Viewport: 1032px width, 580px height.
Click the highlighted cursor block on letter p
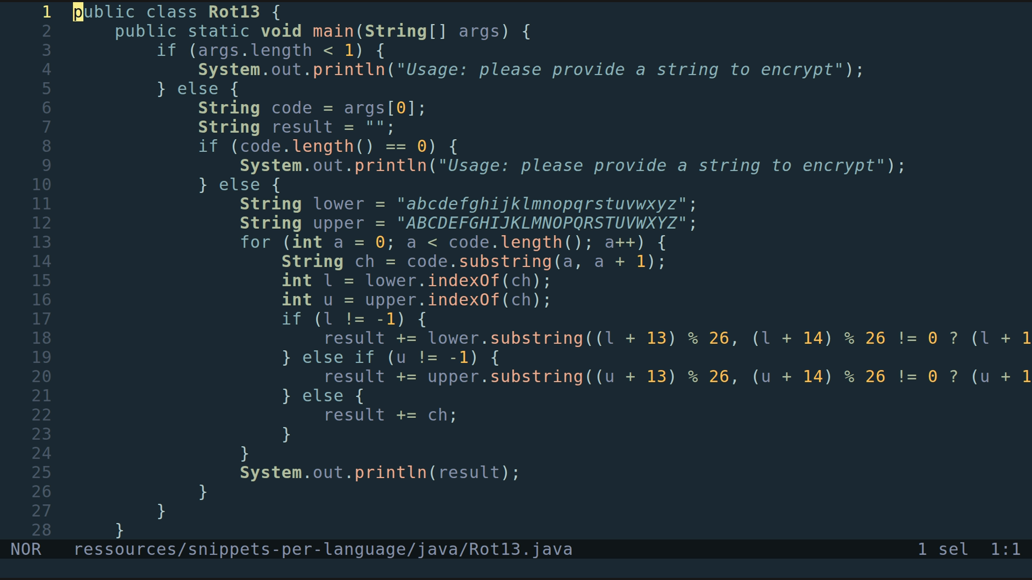77,12
